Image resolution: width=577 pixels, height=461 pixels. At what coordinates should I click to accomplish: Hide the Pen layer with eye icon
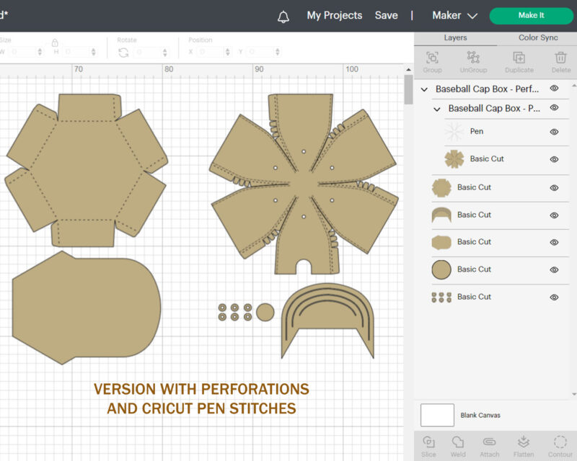point(555,132)
